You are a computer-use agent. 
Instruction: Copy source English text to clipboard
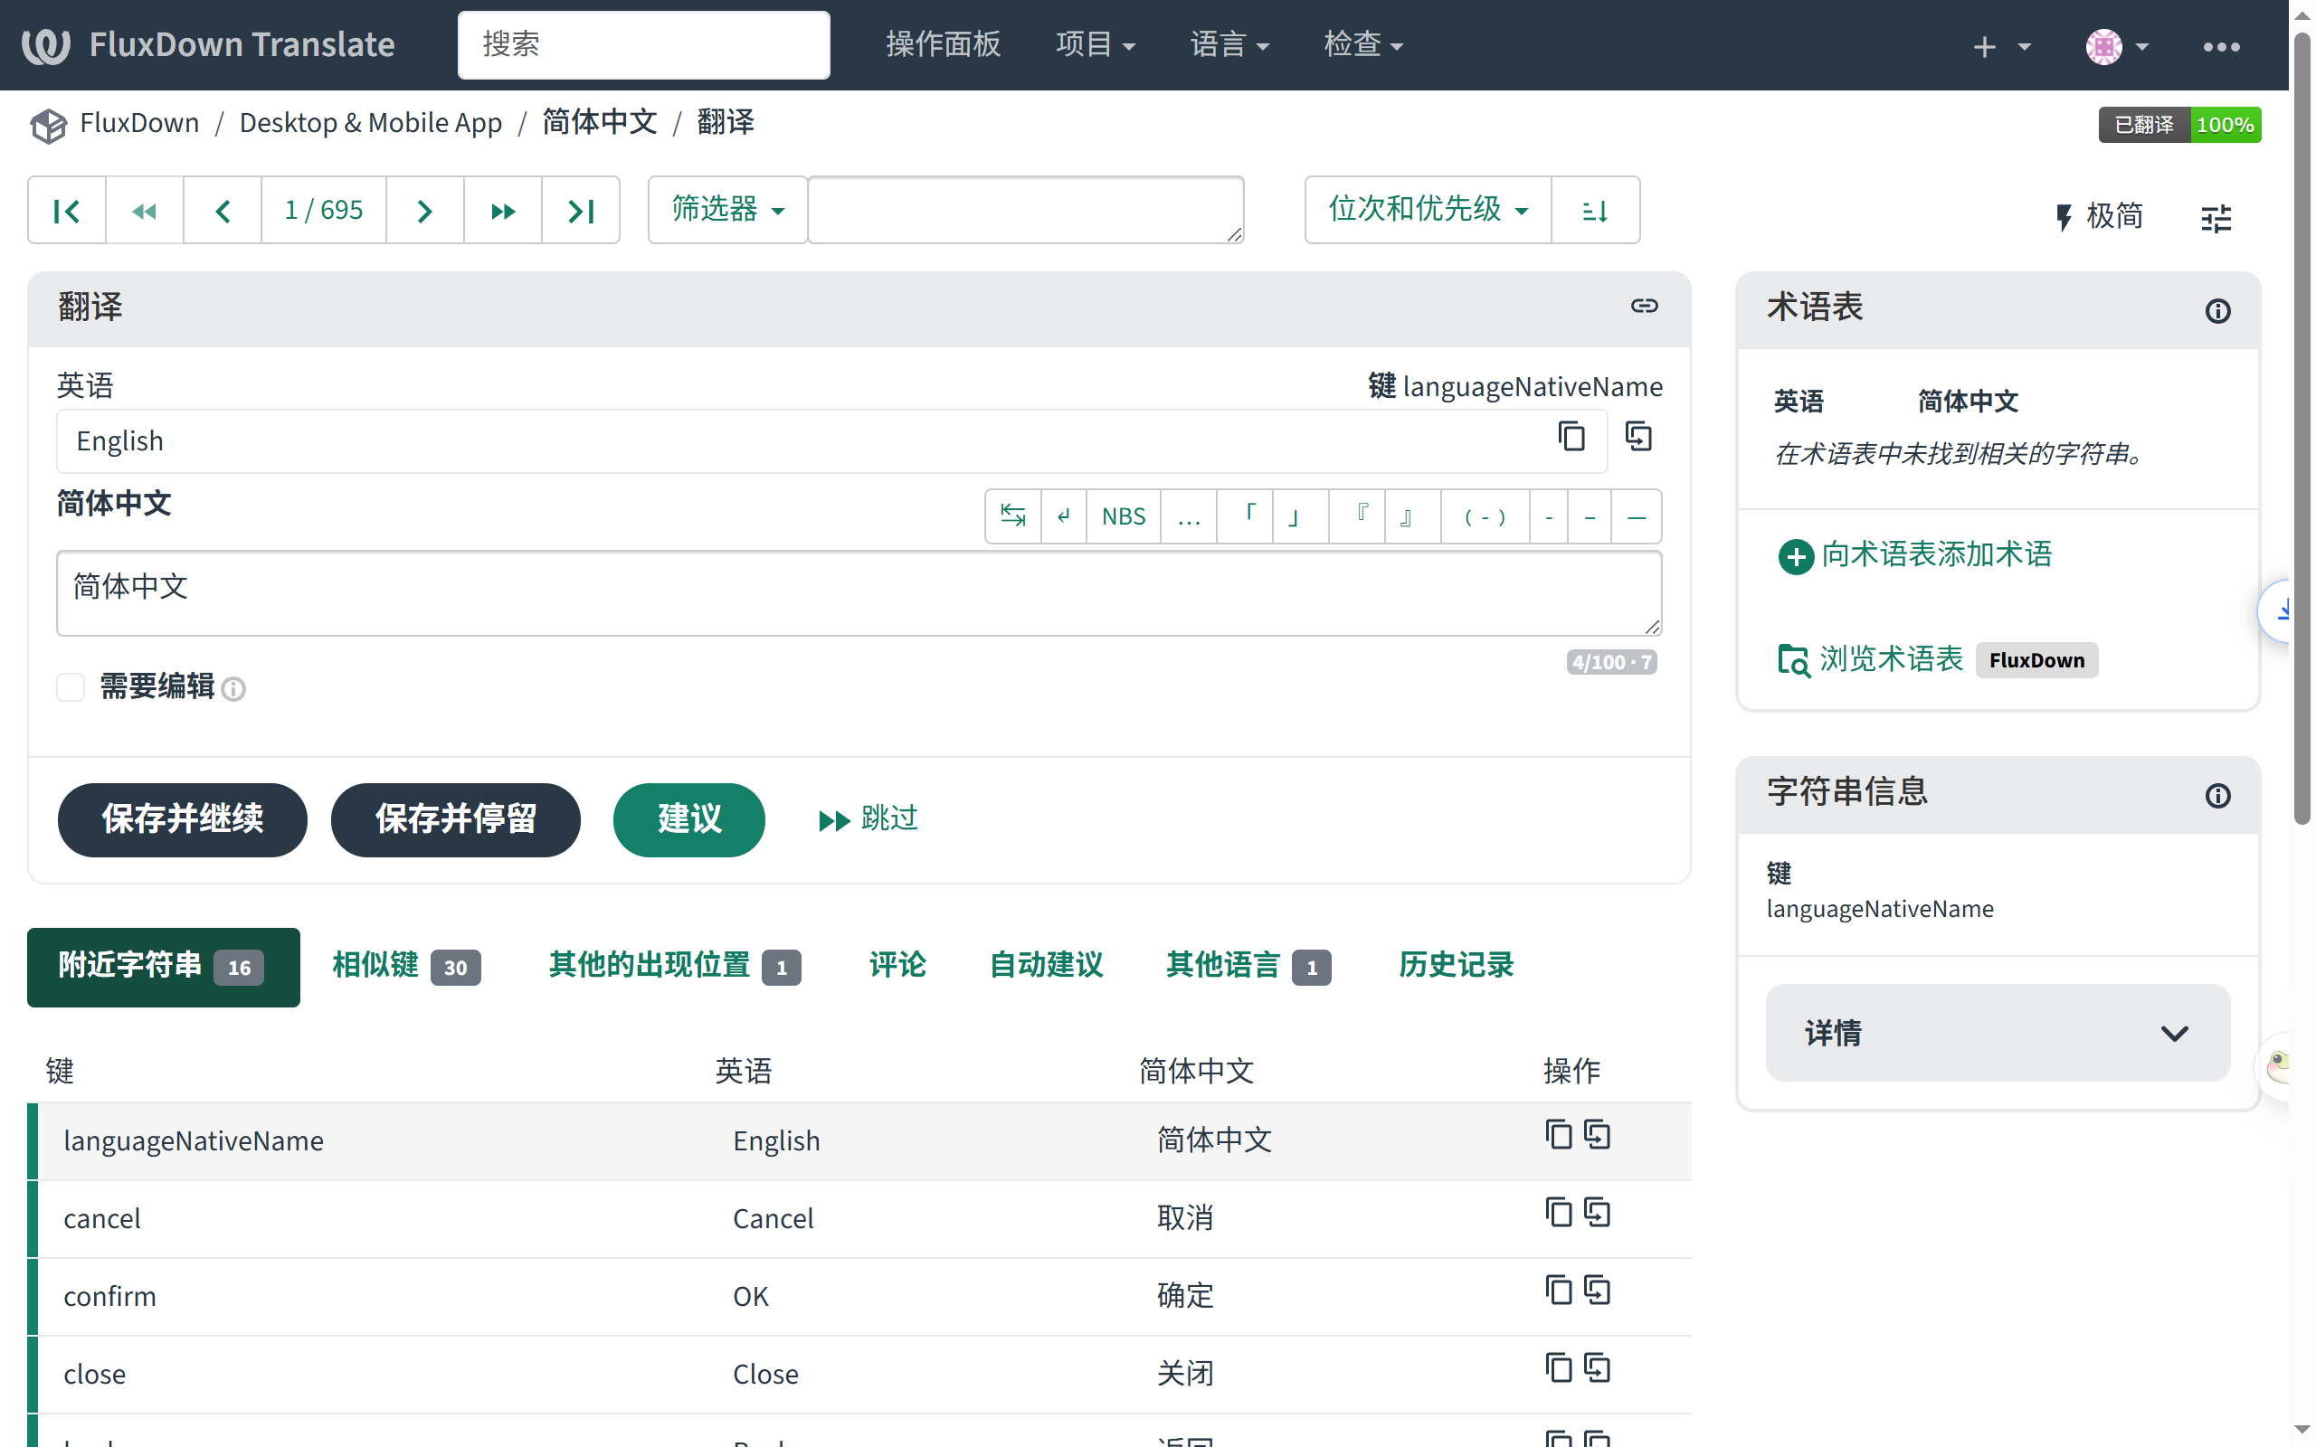tap(1571, 437)
